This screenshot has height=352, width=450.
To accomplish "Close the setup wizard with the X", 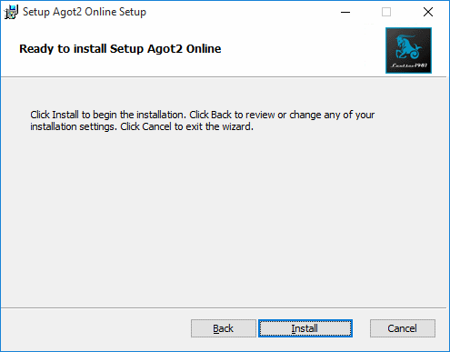I will click(x=428, y=12).
